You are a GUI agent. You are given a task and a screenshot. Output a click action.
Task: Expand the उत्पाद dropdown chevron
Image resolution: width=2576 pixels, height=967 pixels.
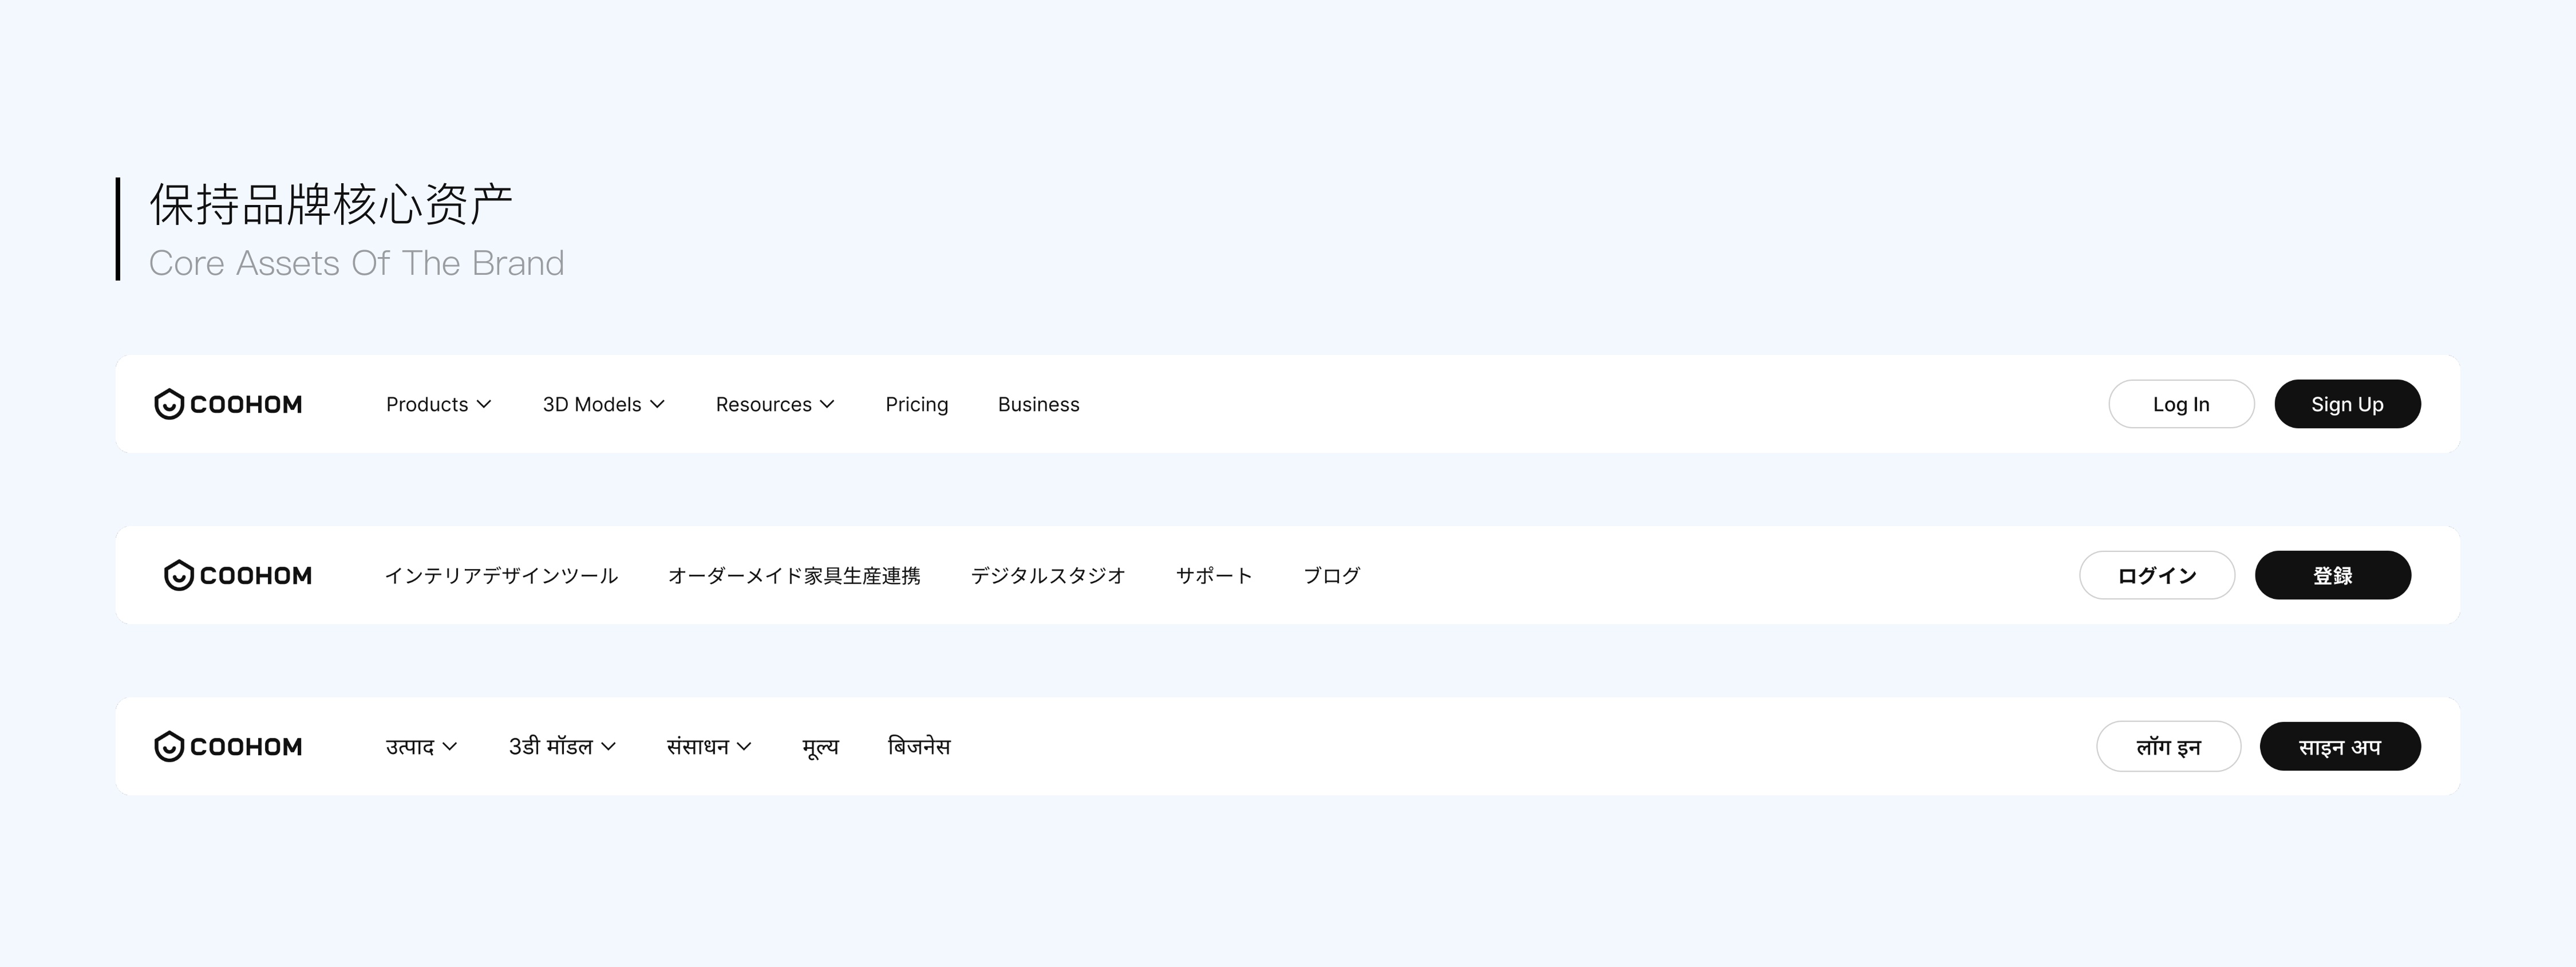450,747
